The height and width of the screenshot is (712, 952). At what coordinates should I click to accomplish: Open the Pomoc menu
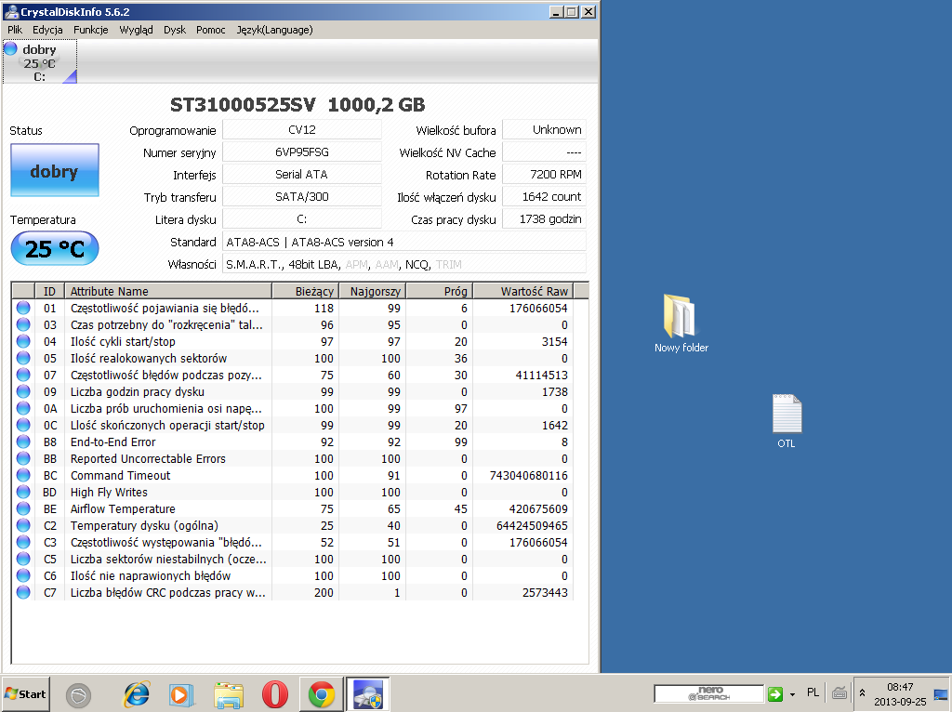[x=211, y=30]
